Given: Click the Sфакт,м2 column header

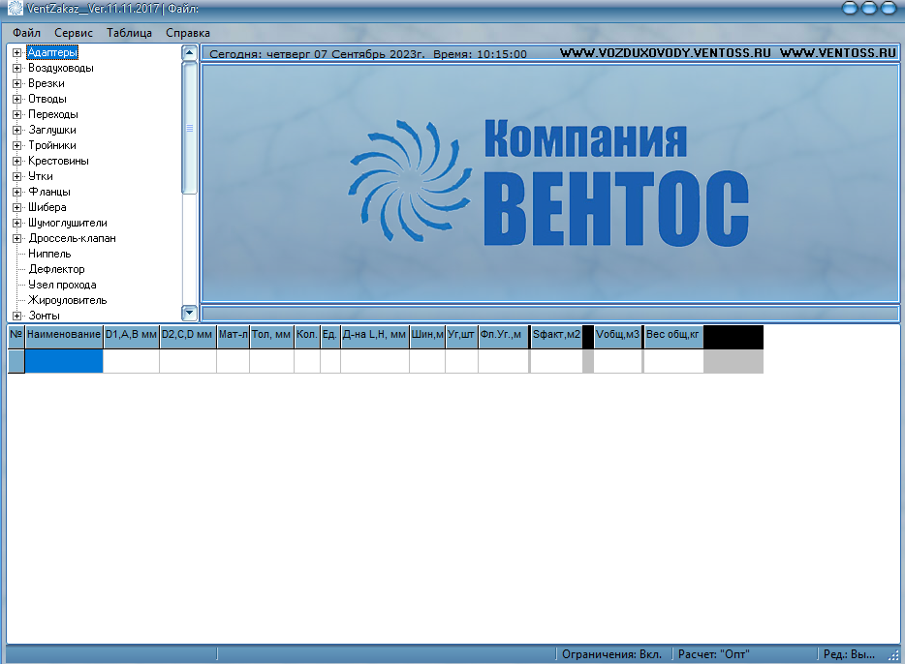Looking at the screenshot, I should tap(556, 337).
